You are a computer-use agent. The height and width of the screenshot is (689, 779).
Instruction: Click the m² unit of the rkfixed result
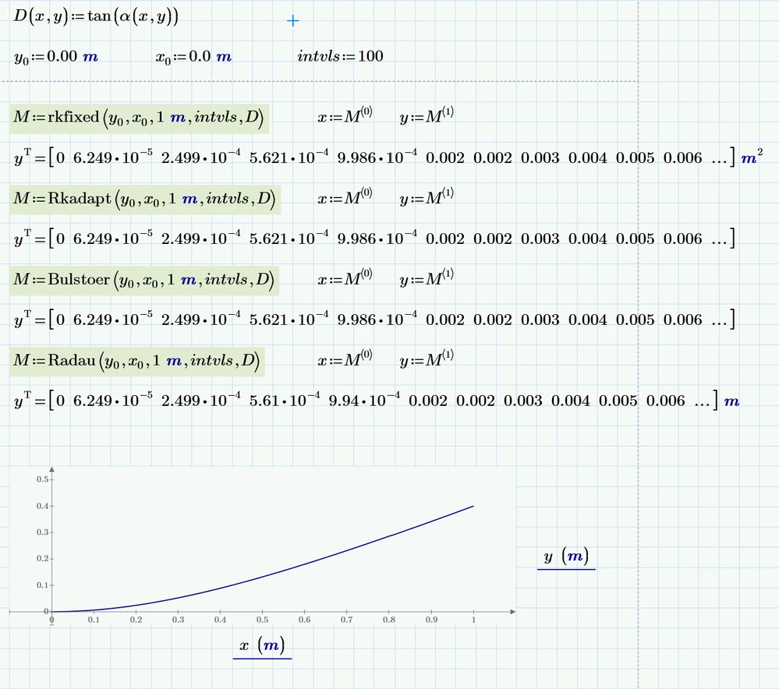pyautogui.click(x=752, y=157)
